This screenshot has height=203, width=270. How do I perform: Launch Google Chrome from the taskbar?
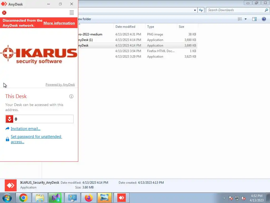[23, 198]
